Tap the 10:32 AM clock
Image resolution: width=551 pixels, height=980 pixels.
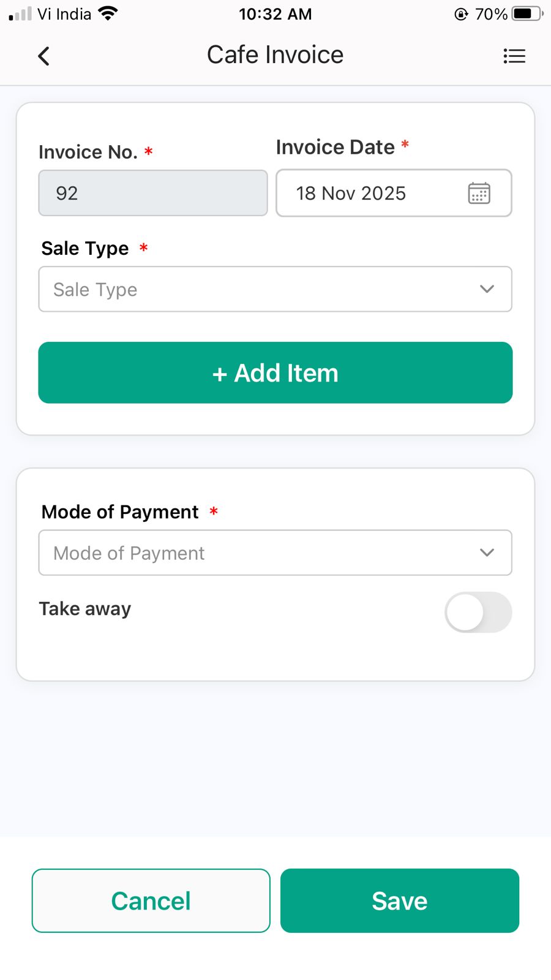click(x=275, y=14)
